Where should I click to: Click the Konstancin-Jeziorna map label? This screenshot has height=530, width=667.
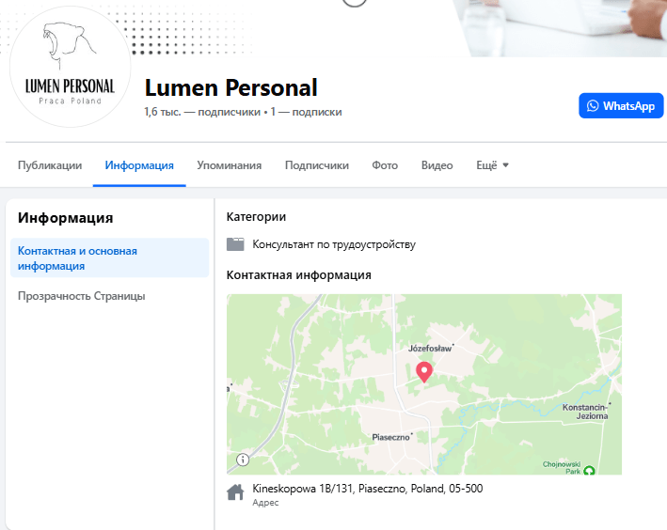[585, 412]
